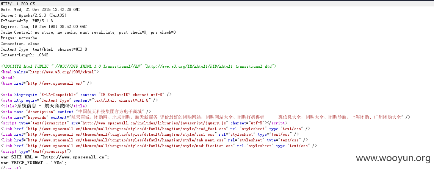Screen dimensions: 434x169
Task: Select the opening head tag line
Action: [8, 78]
